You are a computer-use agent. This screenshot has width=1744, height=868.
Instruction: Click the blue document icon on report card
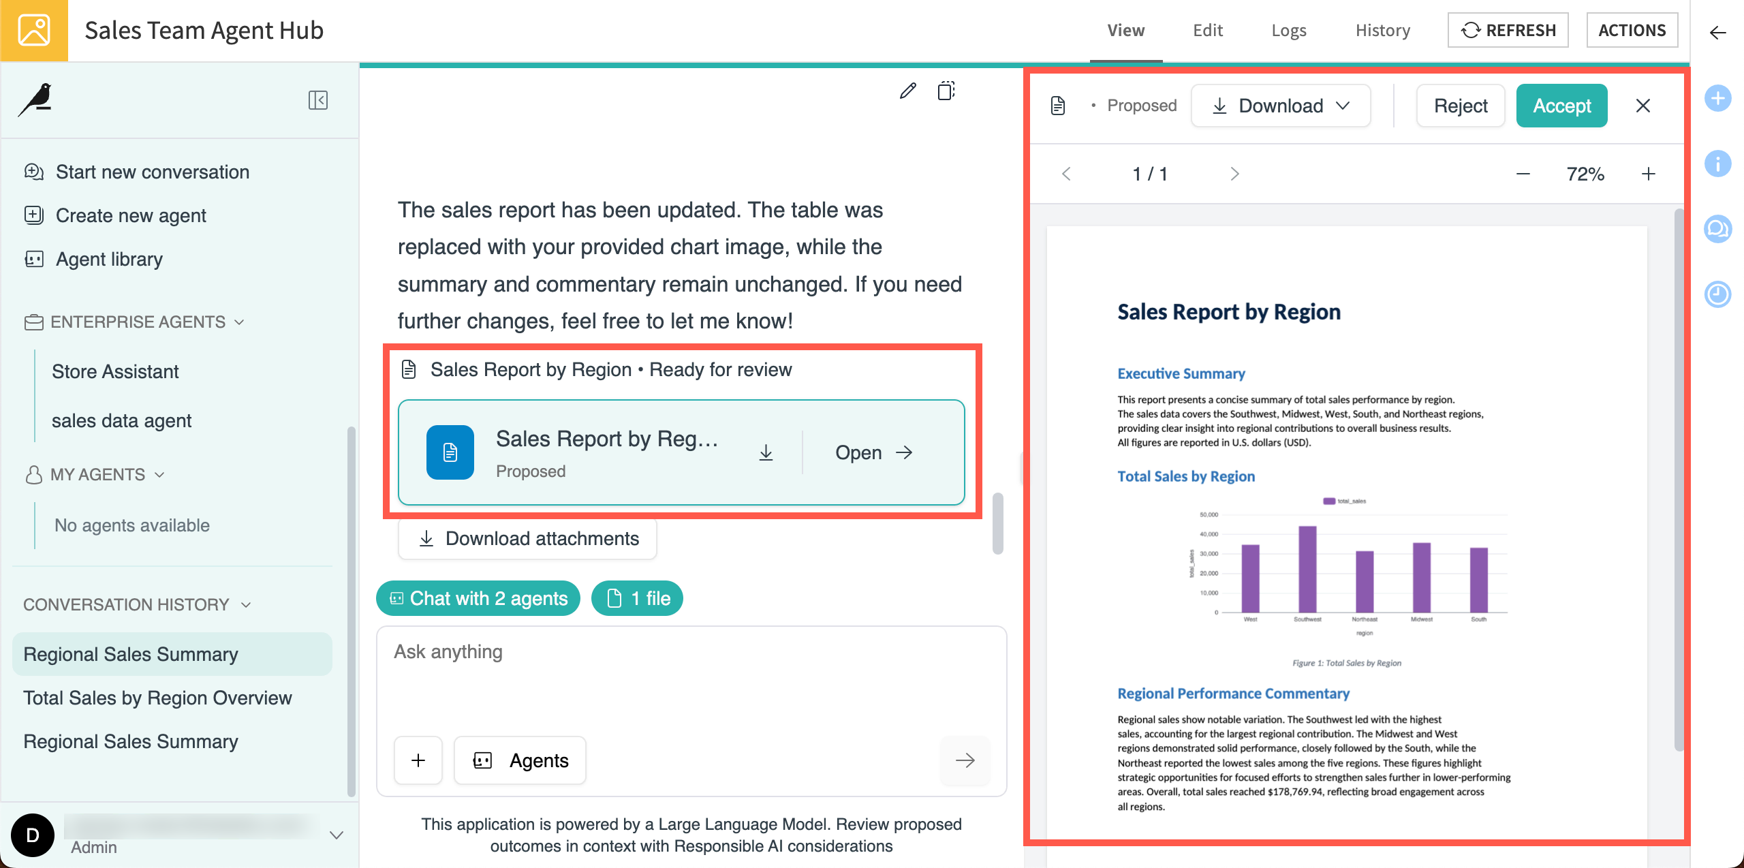(450, 452)
